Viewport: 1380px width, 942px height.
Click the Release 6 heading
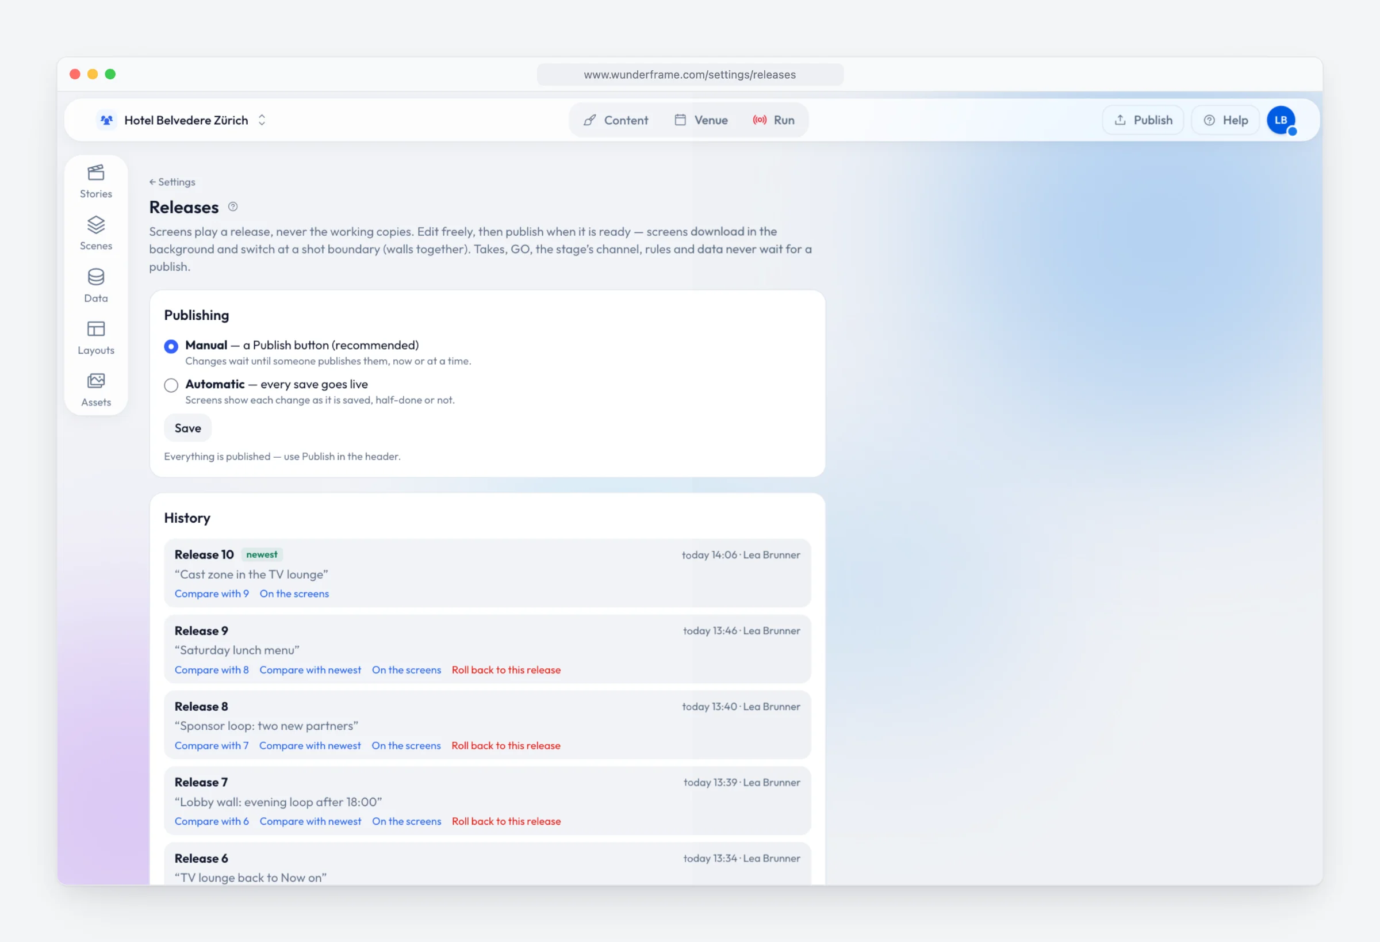(201, 858)
